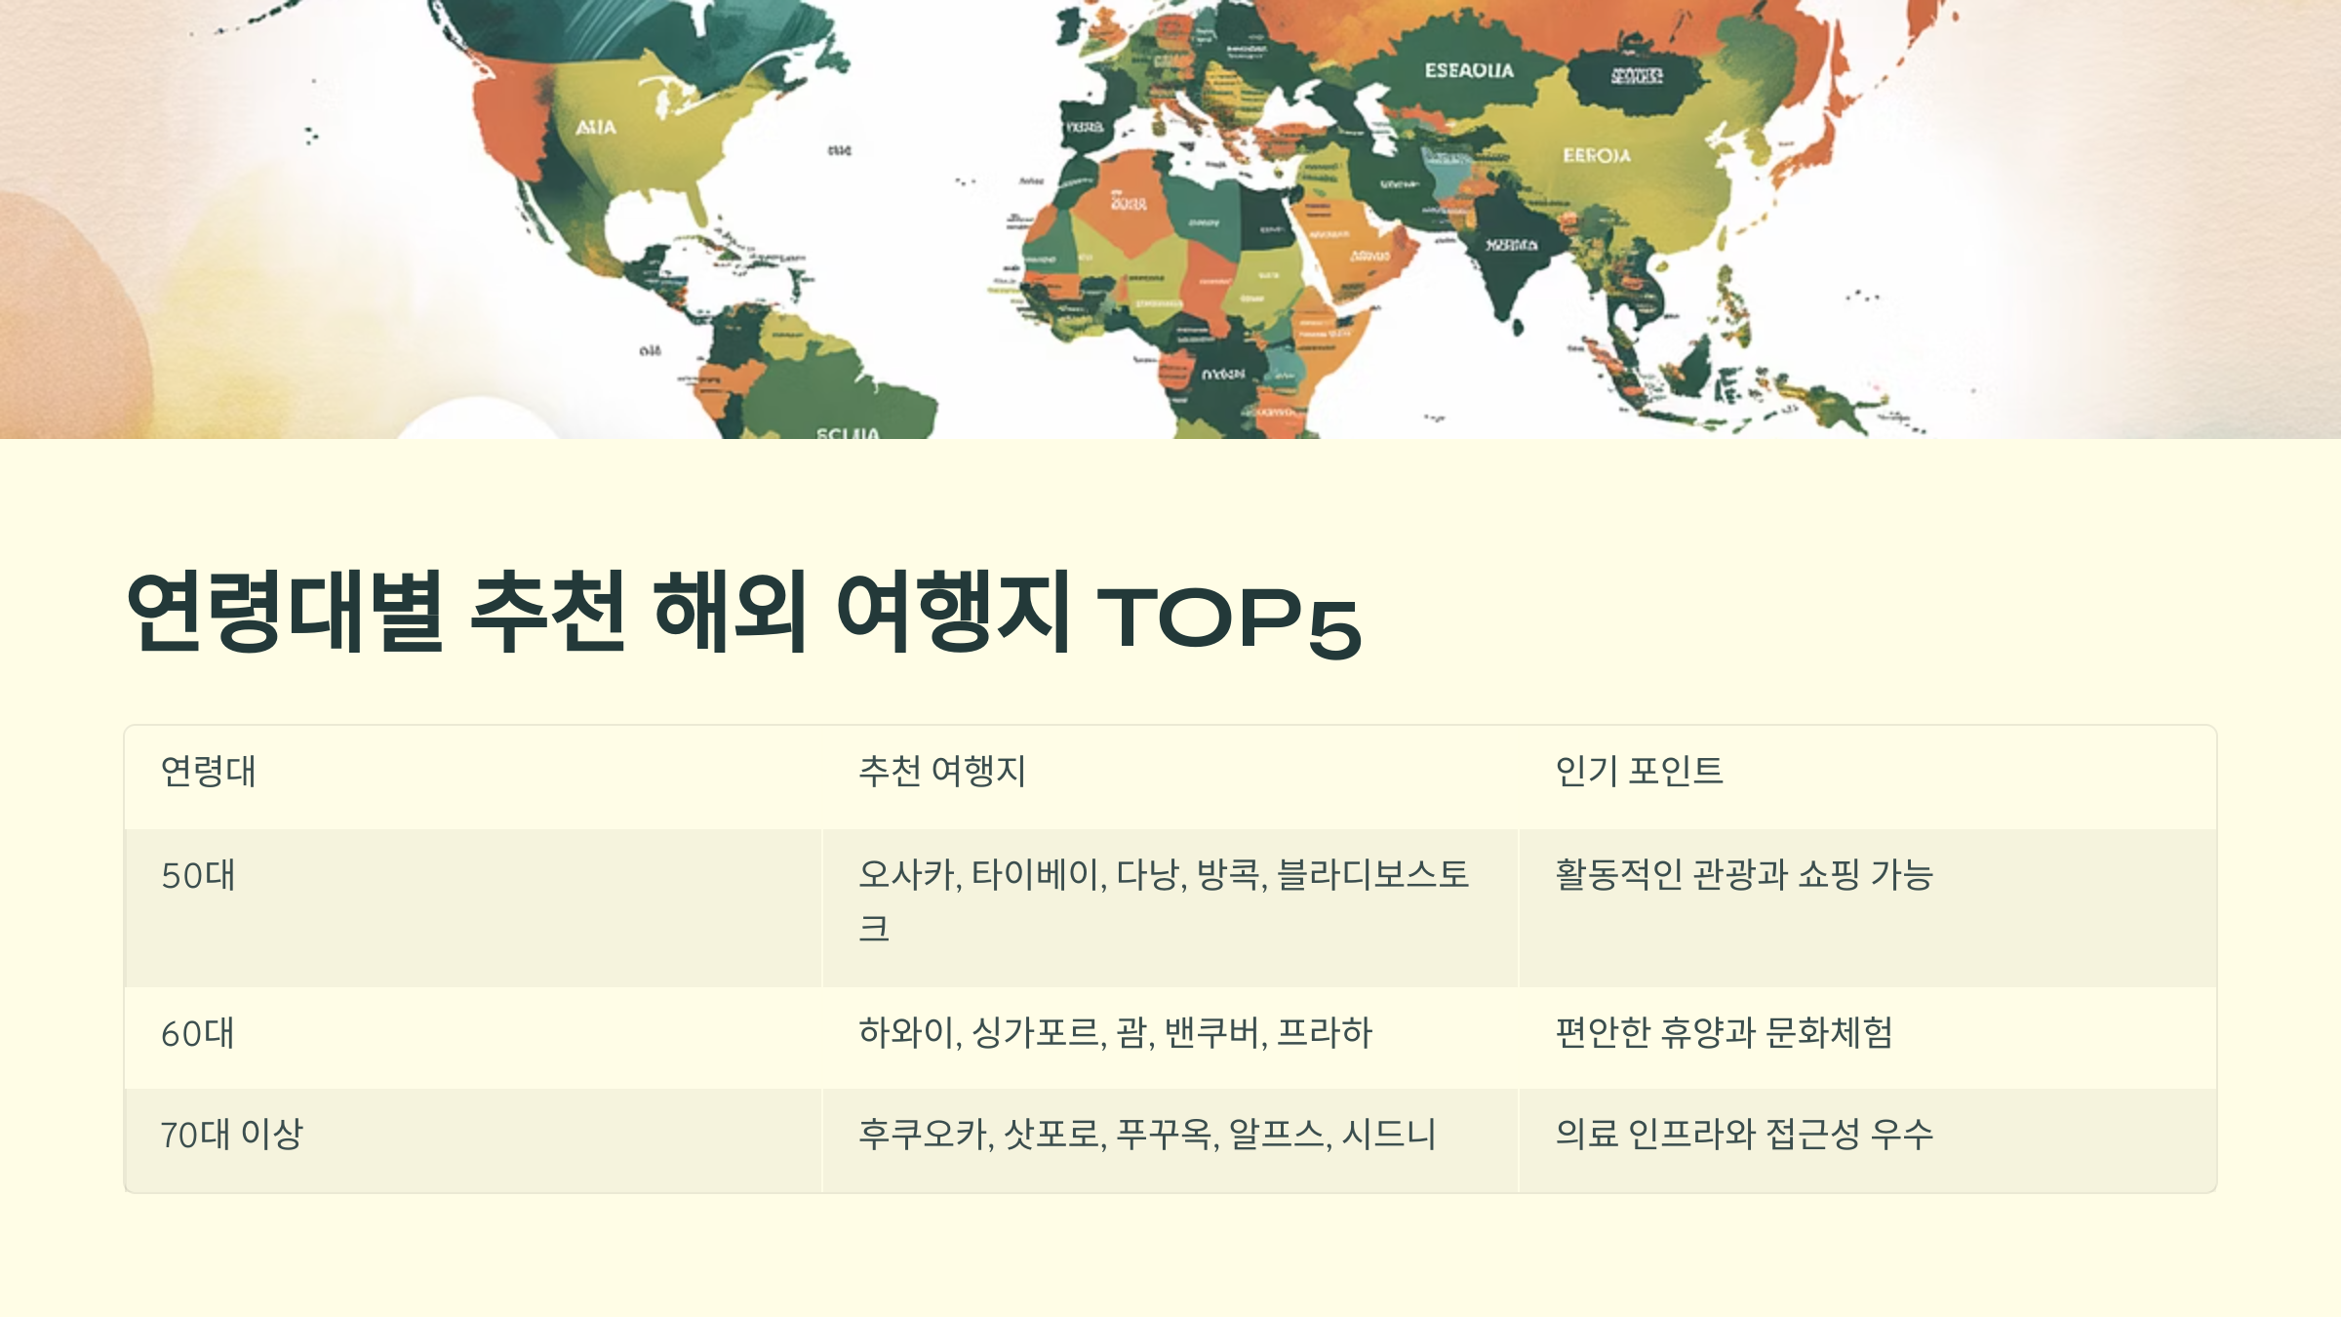Click the EEROJA label on the map
The image size is (2341, 1317).
pyautogui.click(x=1596, y=156)
